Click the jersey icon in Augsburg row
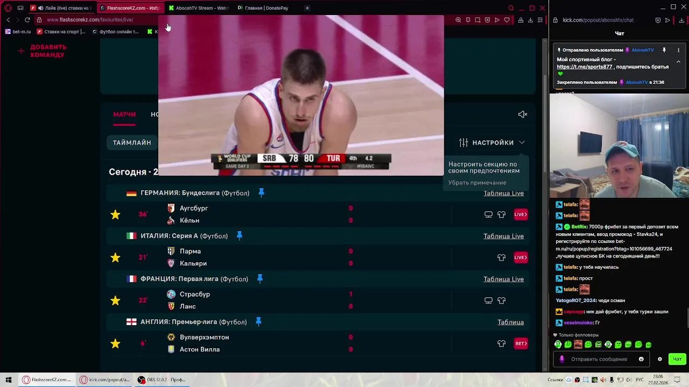The height and width of the screenshot is (387, 689). click(501, 214)
